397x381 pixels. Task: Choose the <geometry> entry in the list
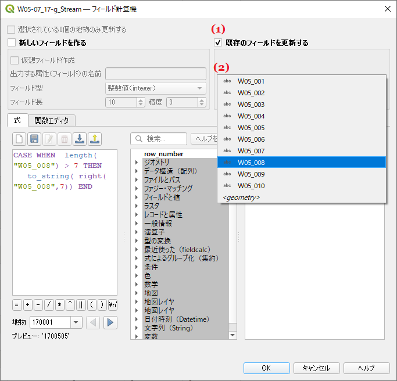click(x=241, y=197)
